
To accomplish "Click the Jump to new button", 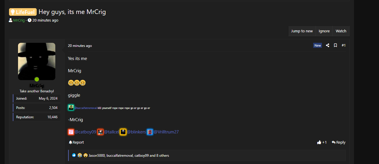I will 302,31.
